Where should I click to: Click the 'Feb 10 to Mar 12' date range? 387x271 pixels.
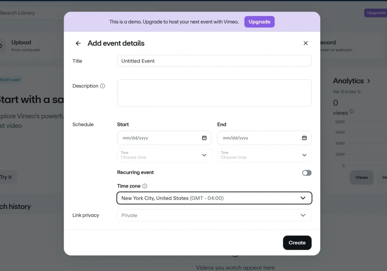347,92
